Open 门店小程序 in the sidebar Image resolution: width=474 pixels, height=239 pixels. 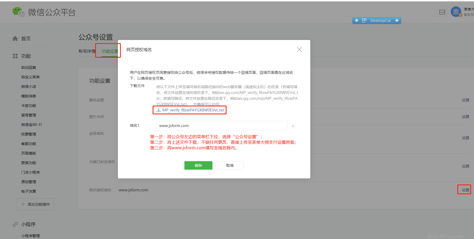click(30, 172)
